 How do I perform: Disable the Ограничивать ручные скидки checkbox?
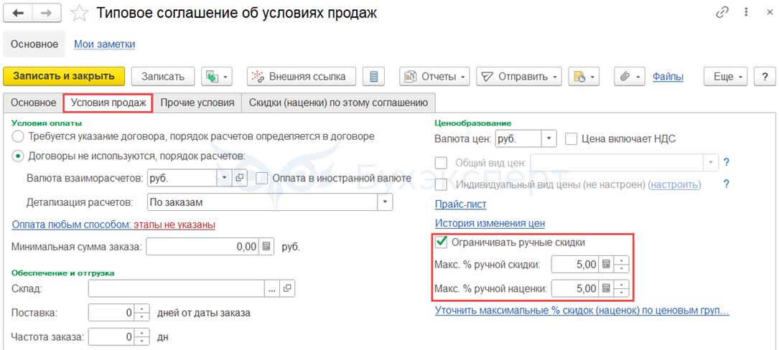click(x=442, y=242)
